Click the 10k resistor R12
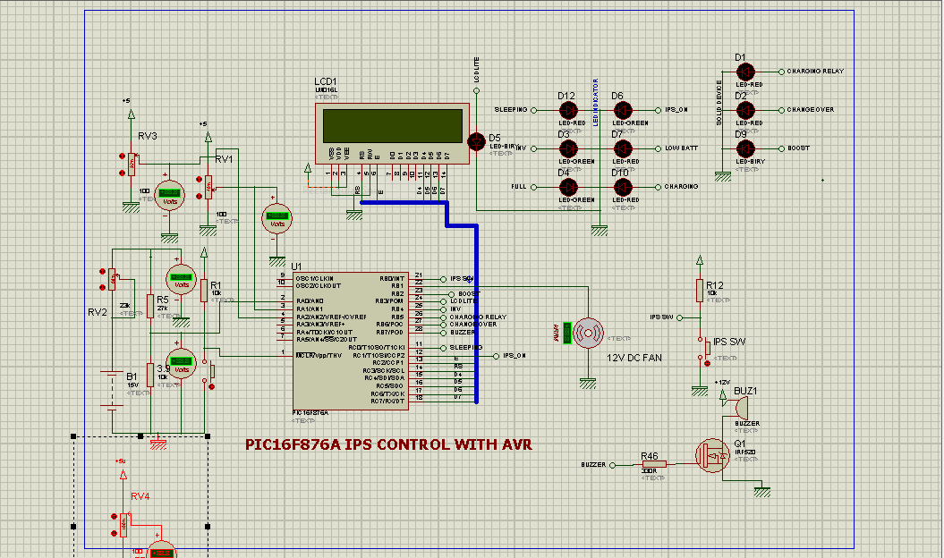The width and height of the screenshot is (944, 558). (700, 290)
